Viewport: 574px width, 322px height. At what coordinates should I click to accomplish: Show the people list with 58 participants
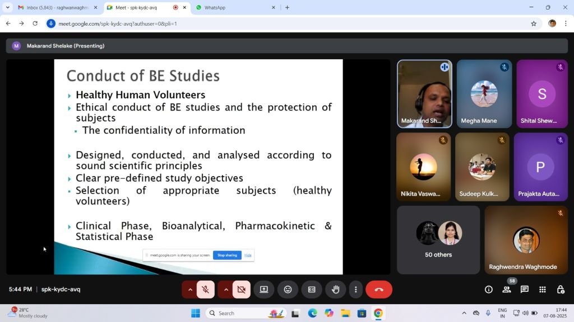pyautogui.click(x=507, y=290)
